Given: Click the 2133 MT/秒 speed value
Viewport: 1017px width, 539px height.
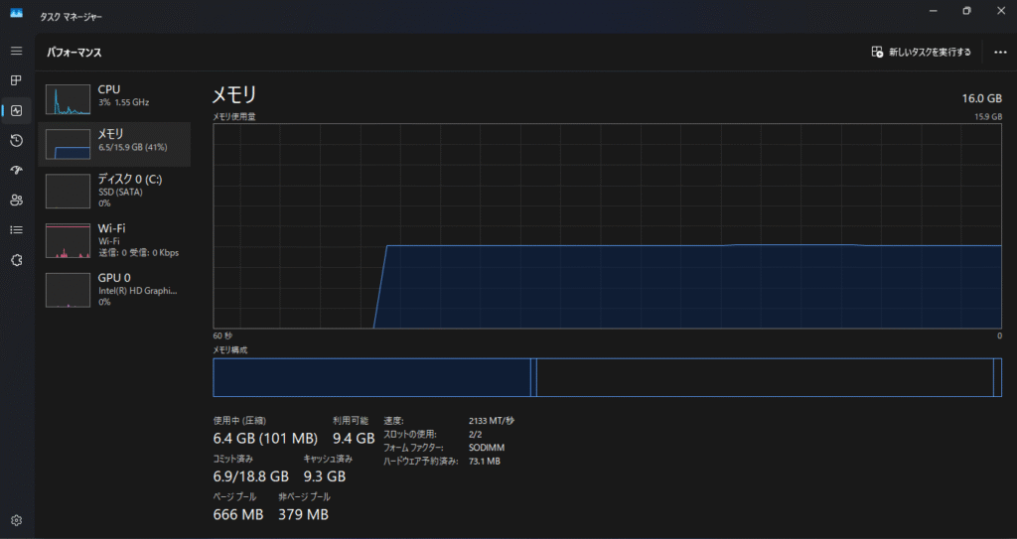Looking at the screenshot, I should [x=492, y=420].
